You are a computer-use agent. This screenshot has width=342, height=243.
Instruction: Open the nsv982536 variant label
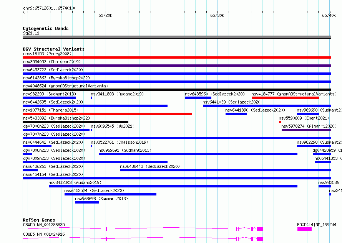329,182
